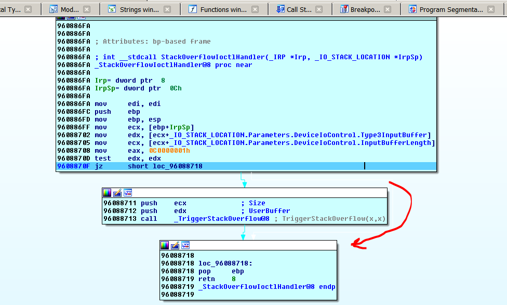Click the Call Stack tab icon
The width and height of the screenshot is (507, 305).
[x=280, y=9]
